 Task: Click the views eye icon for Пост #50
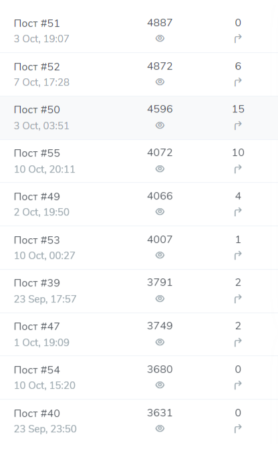[160, 125]
